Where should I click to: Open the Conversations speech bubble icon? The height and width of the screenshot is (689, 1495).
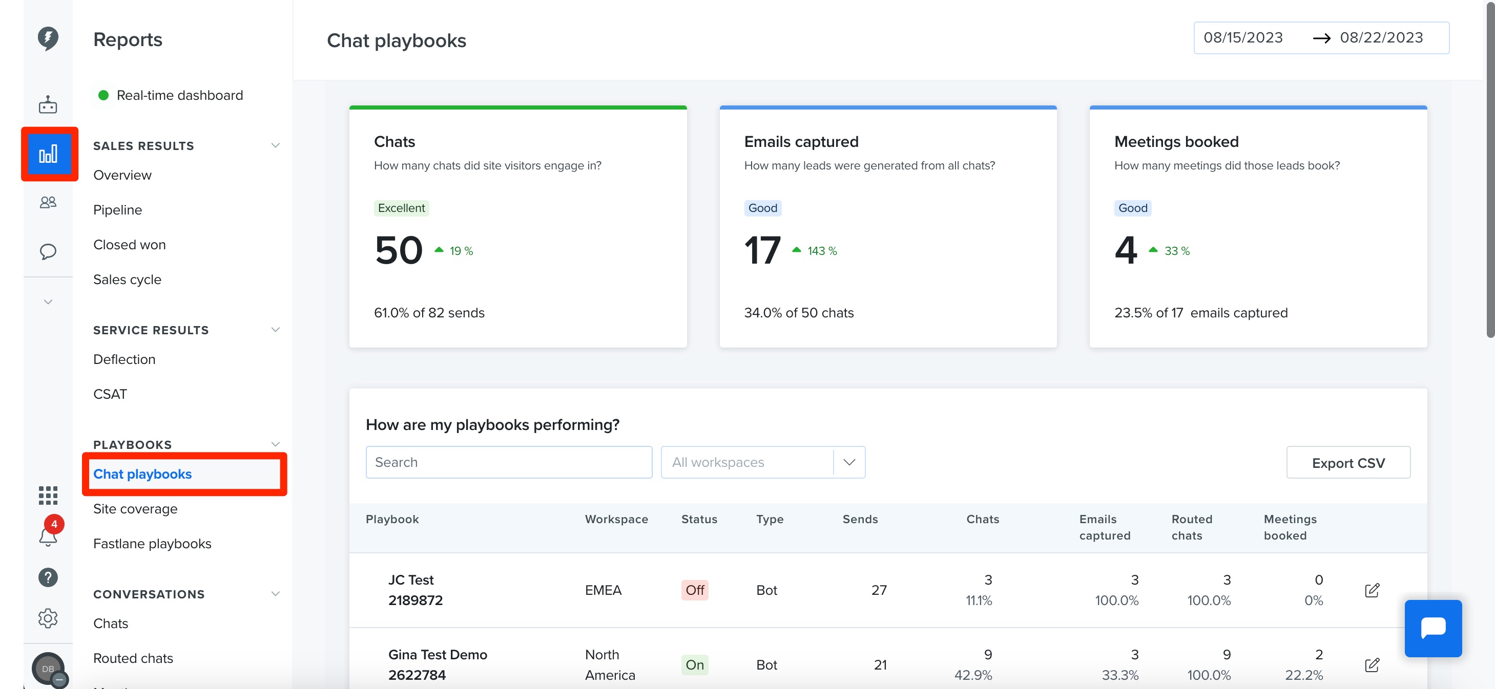coord(48,251)
